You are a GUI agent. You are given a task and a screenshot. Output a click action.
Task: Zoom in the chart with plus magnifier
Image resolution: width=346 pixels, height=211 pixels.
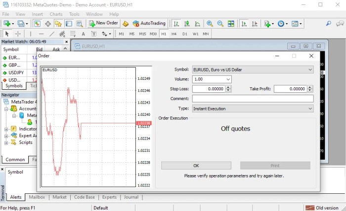(210, 24)
